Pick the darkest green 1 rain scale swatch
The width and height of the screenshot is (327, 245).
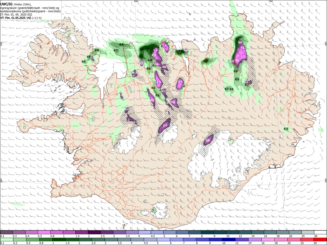(x=59, y=240)
